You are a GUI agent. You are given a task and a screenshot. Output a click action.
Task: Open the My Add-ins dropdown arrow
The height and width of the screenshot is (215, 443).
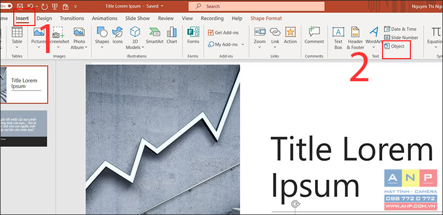point(243,45)
